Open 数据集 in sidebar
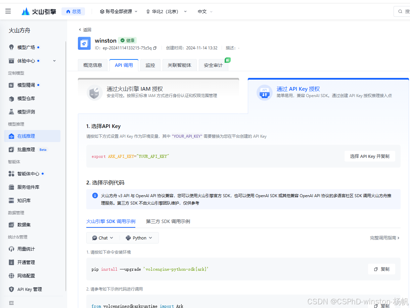Viewport: 410px width, 308px height. 32,225
